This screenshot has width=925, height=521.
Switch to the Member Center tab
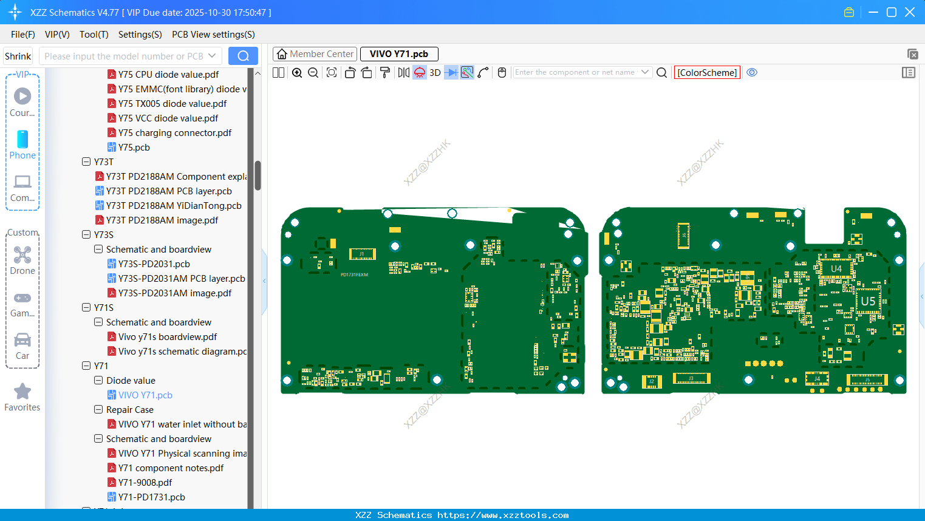(315, 54)
